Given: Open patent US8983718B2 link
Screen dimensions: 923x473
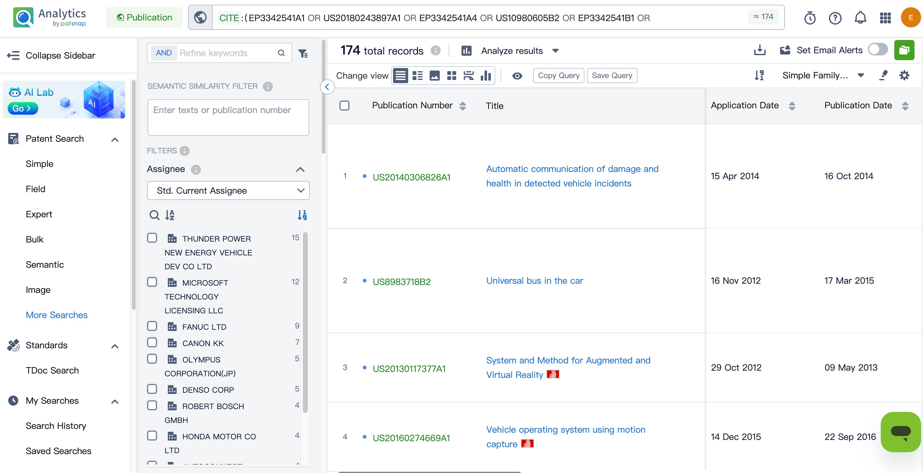Looking at the screenshot, I should click(x=401, y=282).
